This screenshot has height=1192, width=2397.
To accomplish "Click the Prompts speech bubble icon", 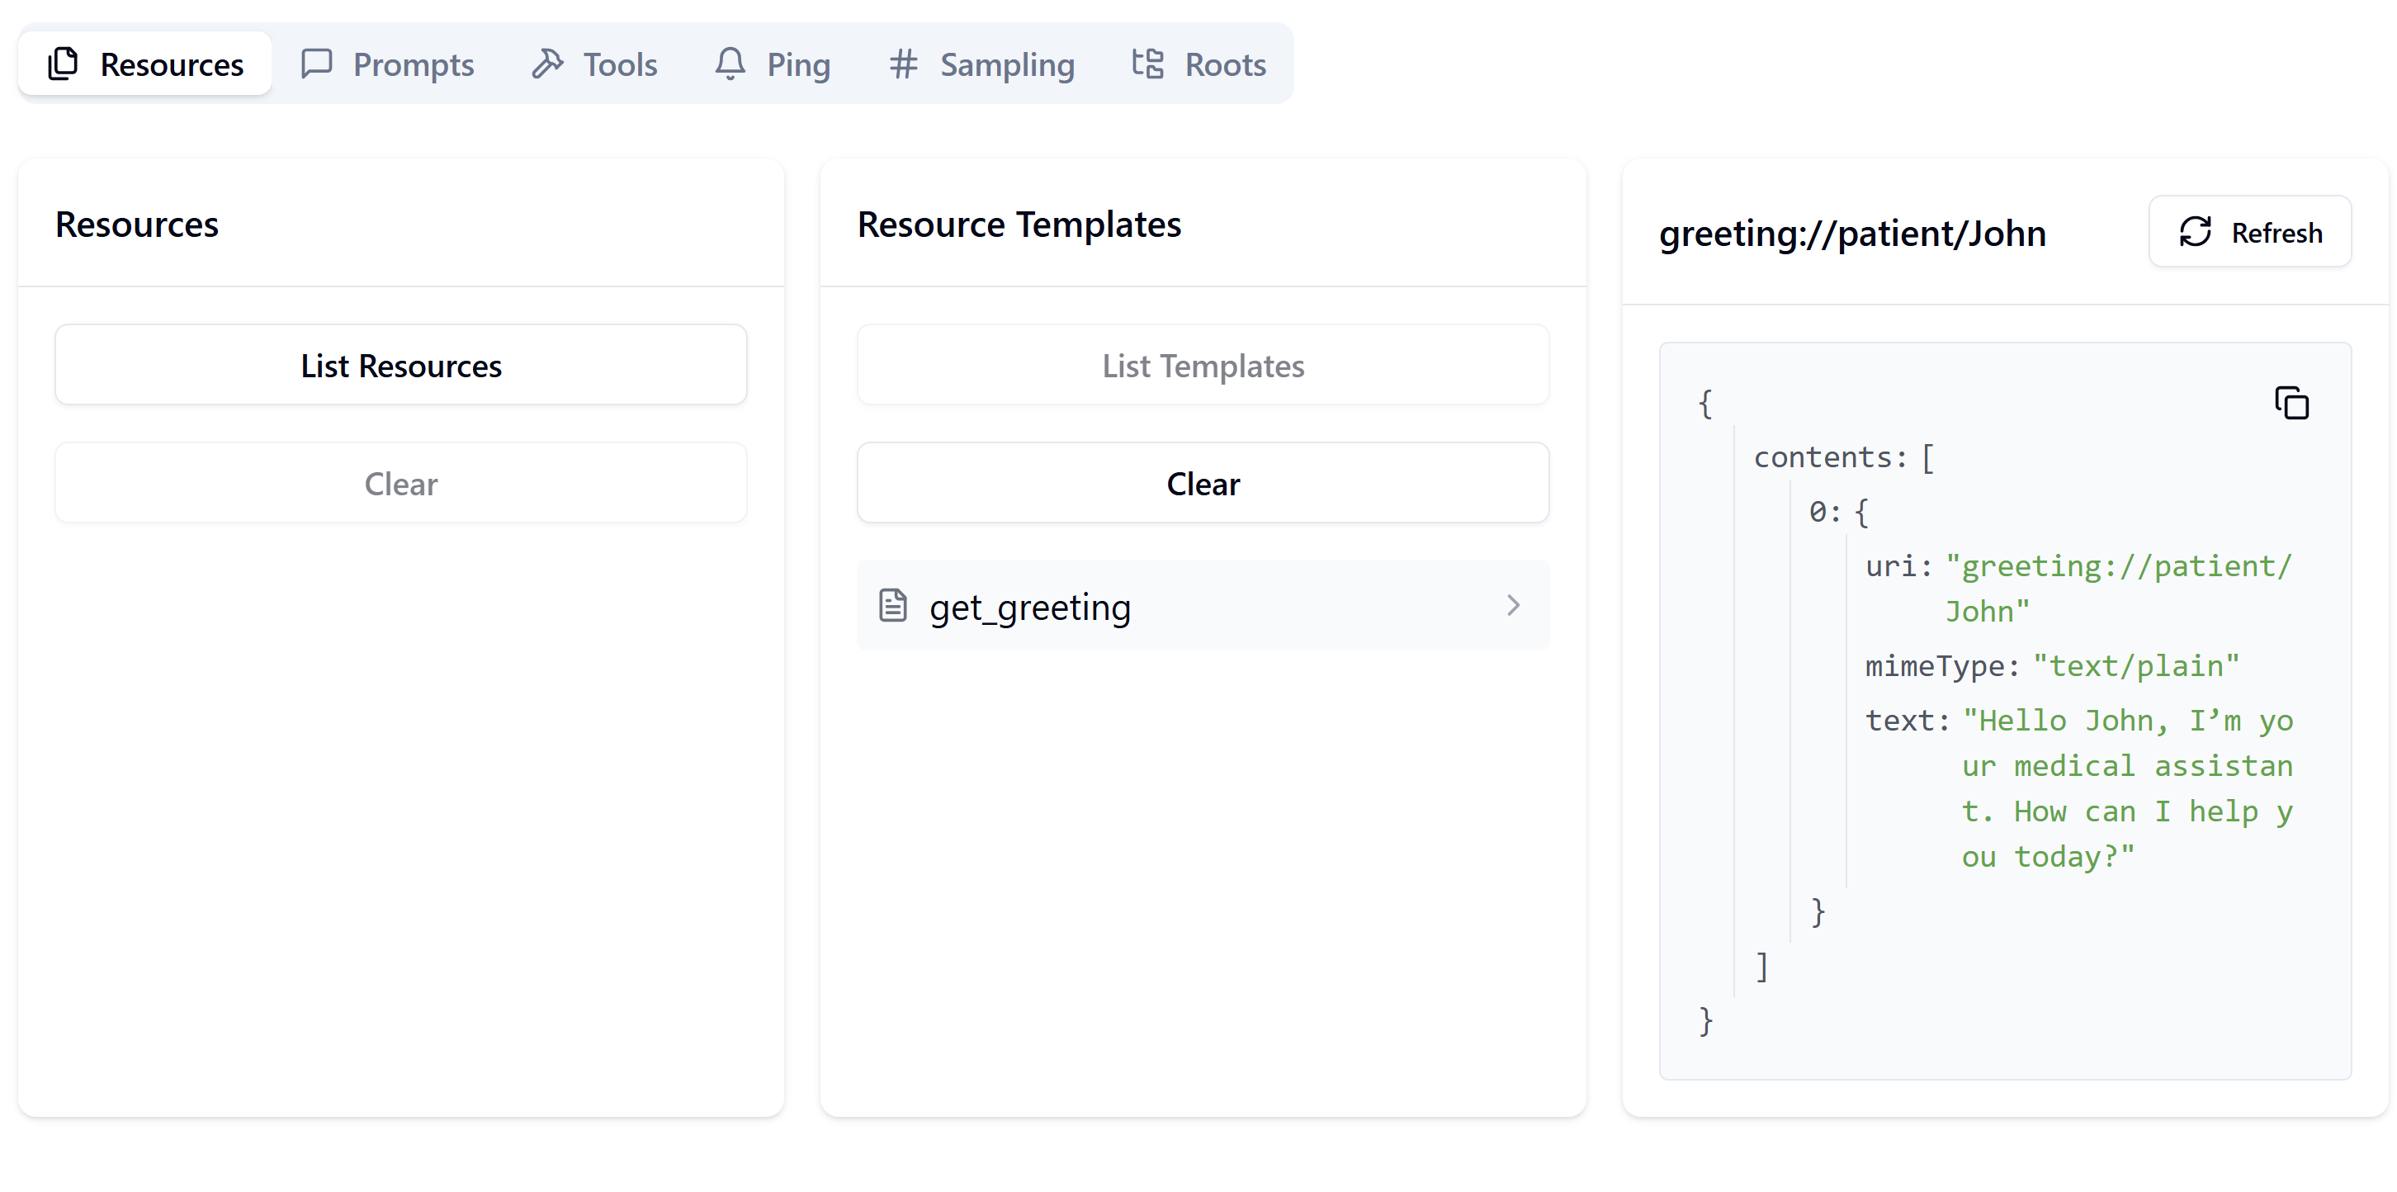I will point(316,64).
